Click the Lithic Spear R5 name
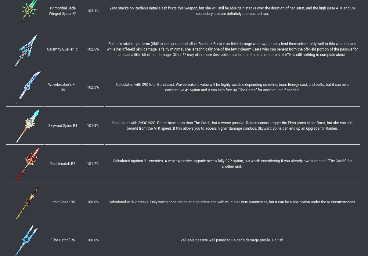Image resolution: width=368 pixels, height=256 pixels. pos(63,202)
